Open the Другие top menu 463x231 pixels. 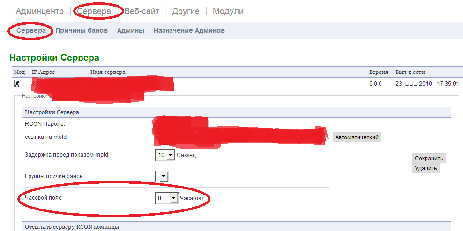(186, 12)
